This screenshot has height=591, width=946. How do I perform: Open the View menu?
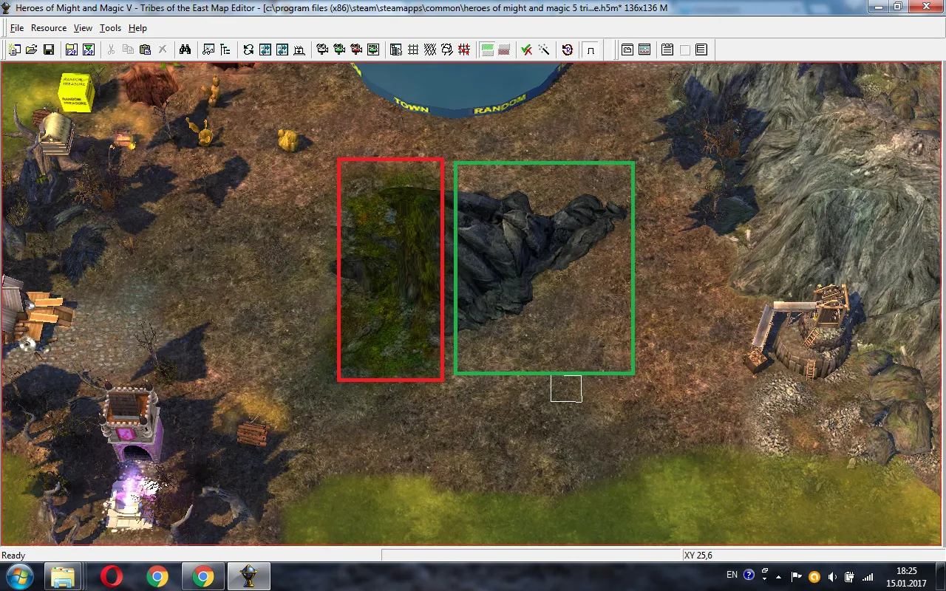coord(83,28)
